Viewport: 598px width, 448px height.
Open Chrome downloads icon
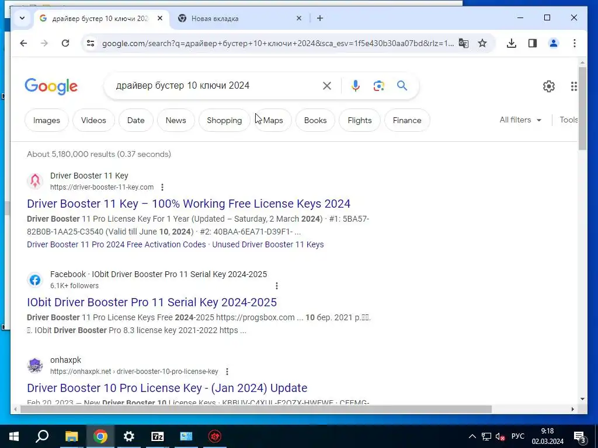[512, 43]
